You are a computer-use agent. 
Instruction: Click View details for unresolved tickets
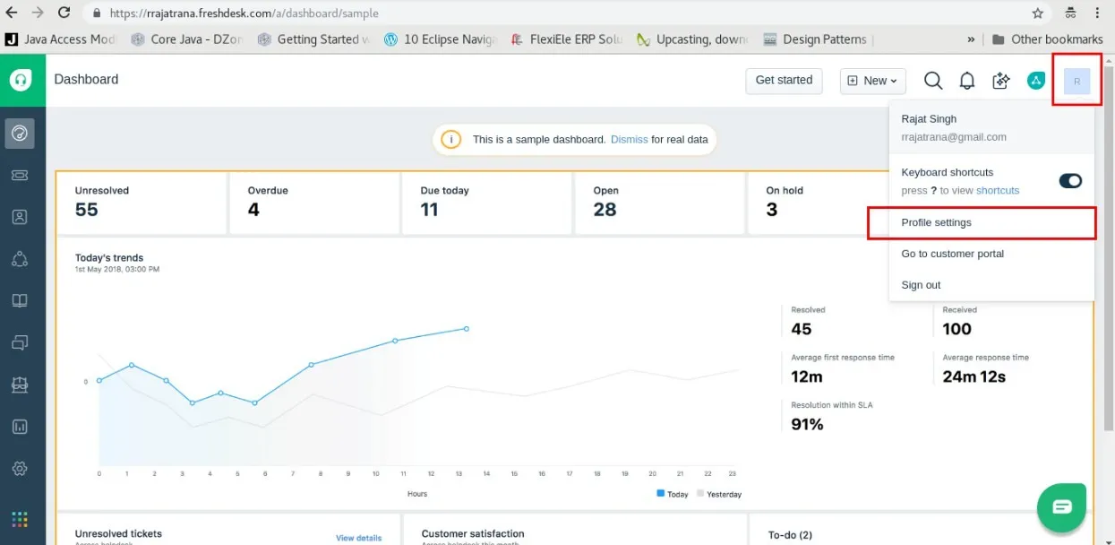358,538
